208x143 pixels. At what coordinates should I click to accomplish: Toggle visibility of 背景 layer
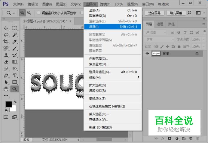[147, 54]
